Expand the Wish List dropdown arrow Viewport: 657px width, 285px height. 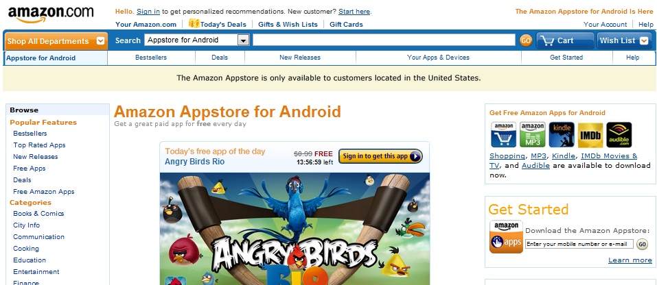(x=644, y=40)
